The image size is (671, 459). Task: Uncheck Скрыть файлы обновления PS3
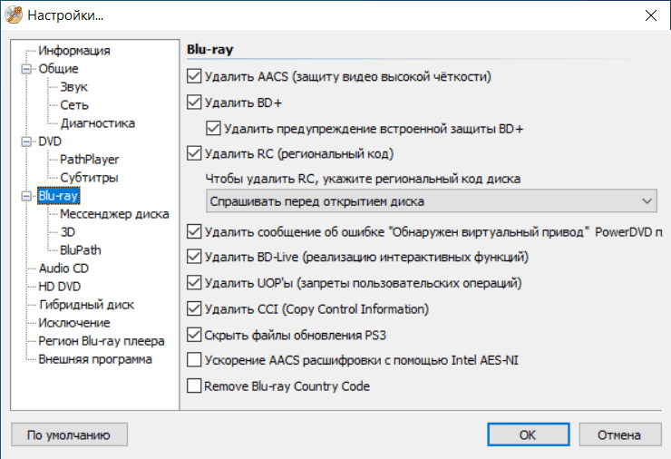193,335
